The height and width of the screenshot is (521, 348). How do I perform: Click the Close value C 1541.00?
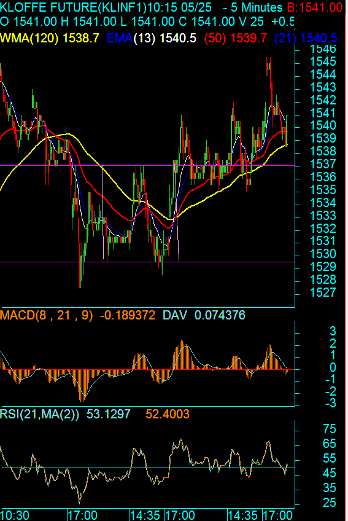[x=207, y=22]
